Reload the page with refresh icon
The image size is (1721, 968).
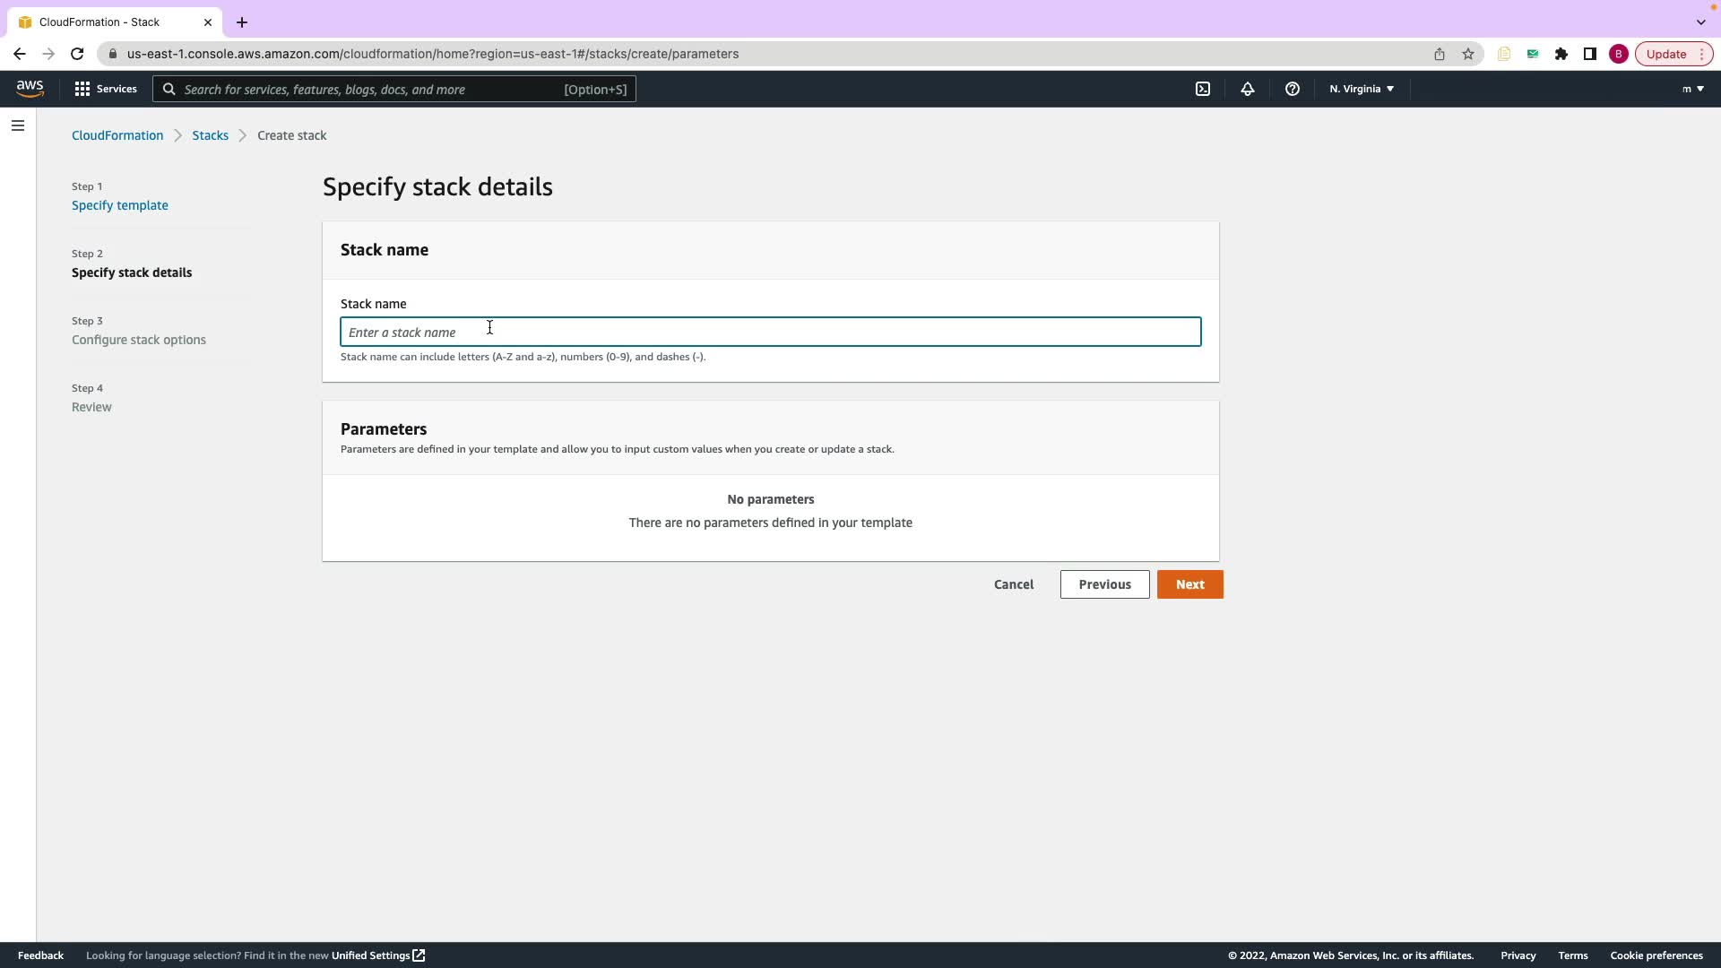[x=77, y=54]
